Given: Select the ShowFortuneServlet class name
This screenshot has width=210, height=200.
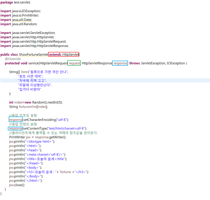Looking at the screenshot, I should pos(34,55).
